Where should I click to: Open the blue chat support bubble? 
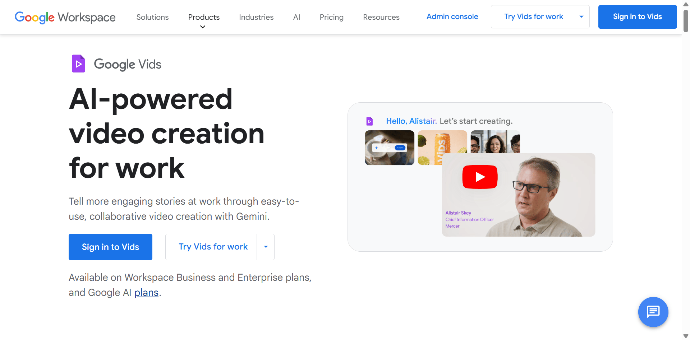pos(653,312)
